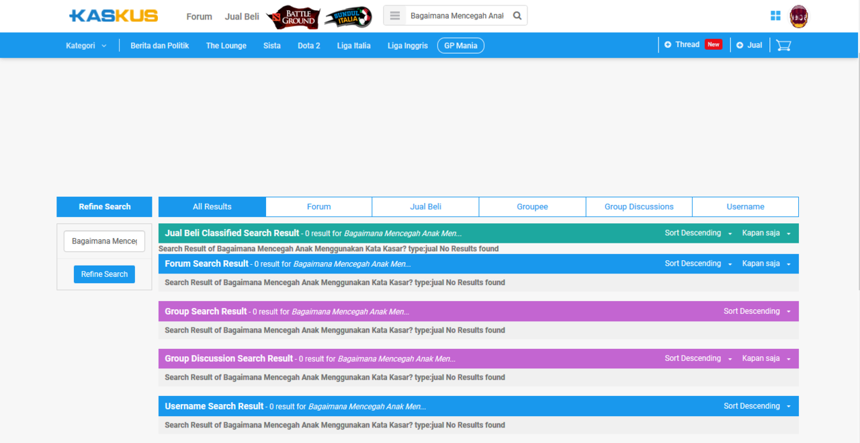
Task: Open the shopping cart icon
Action: pos(783,45)
